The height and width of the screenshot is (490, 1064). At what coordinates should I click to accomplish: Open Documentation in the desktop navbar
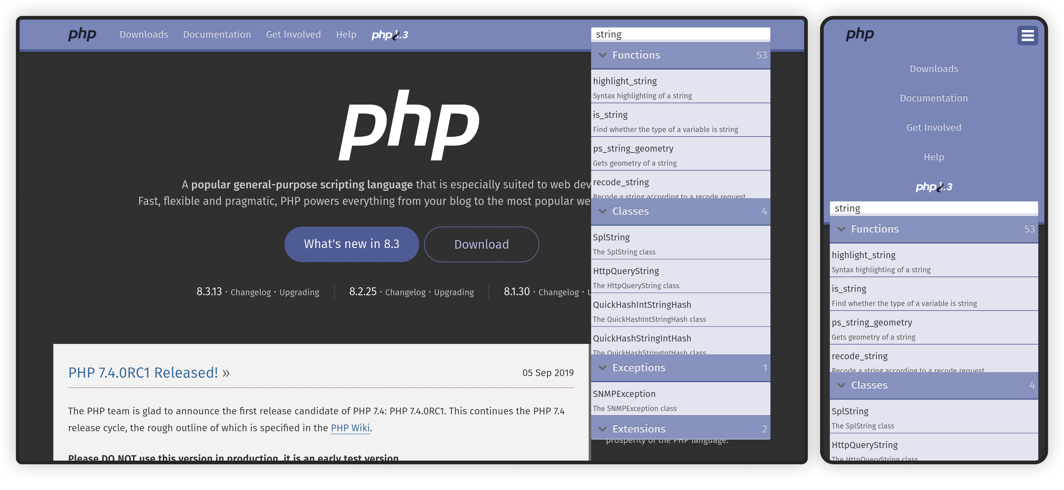coord(217,35)
